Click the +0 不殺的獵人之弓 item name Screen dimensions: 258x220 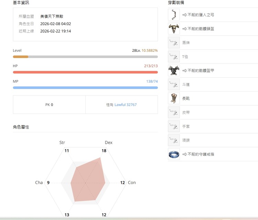(198, 15)
